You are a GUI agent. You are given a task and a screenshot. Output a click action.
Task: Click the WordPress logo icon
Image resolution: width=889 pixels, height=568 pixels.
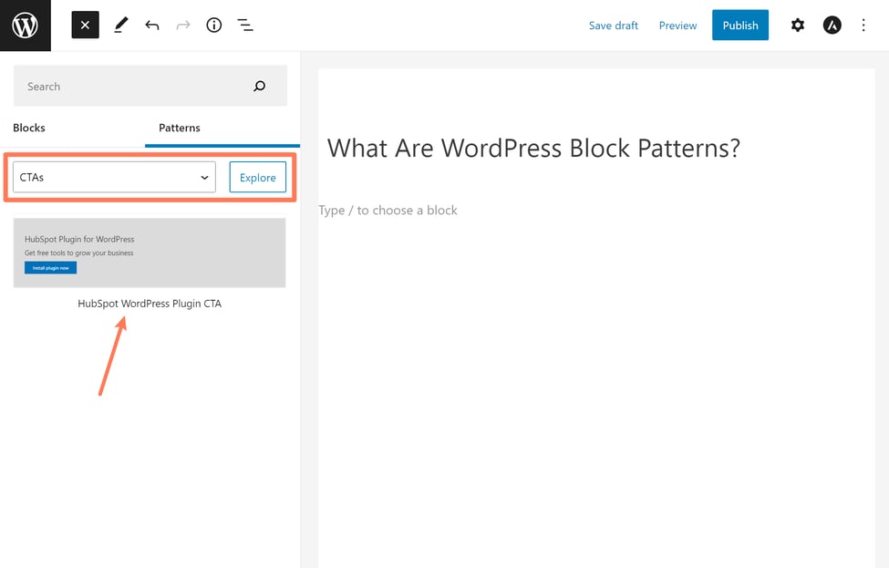coord(26,26)
